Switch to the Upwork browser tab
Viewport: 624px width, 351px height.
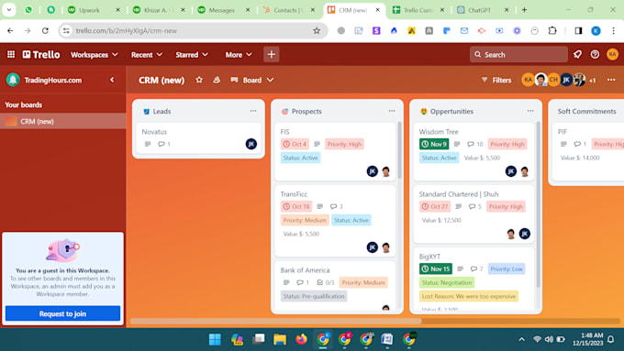pos(94,10)
